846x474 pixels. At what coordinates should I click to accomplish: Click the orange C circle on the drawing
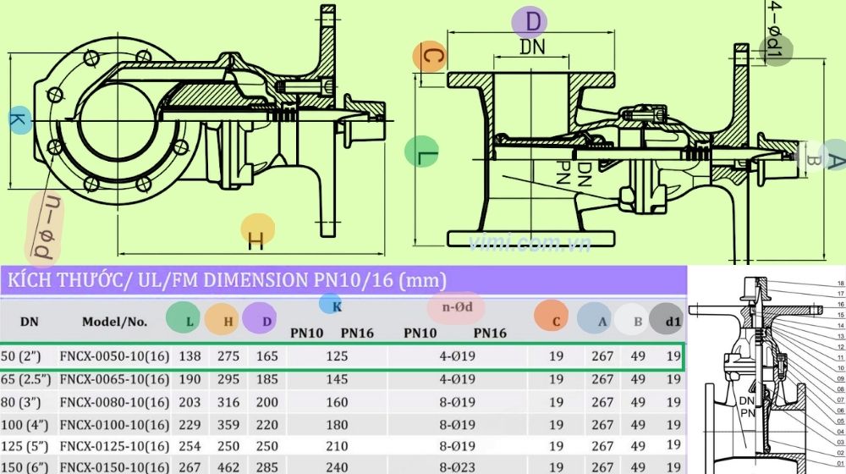tap(430, 57)
